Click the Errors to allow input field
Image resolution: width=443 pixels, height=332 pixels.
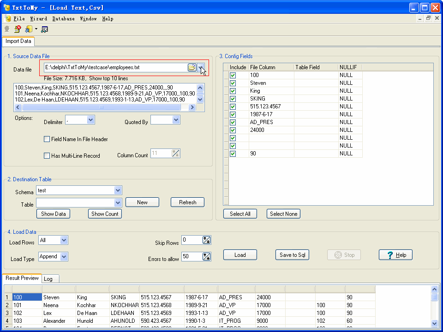192,257
